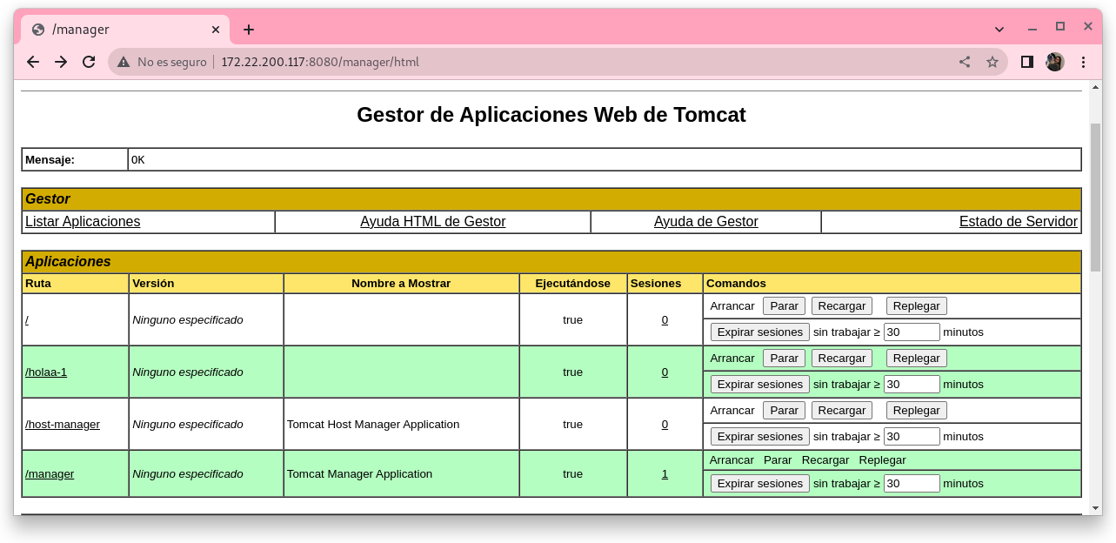The width and height of the screenshot is (1116, 543).
Task: Click Expirar sesiones for the root application
Action: tap(759, 332)
